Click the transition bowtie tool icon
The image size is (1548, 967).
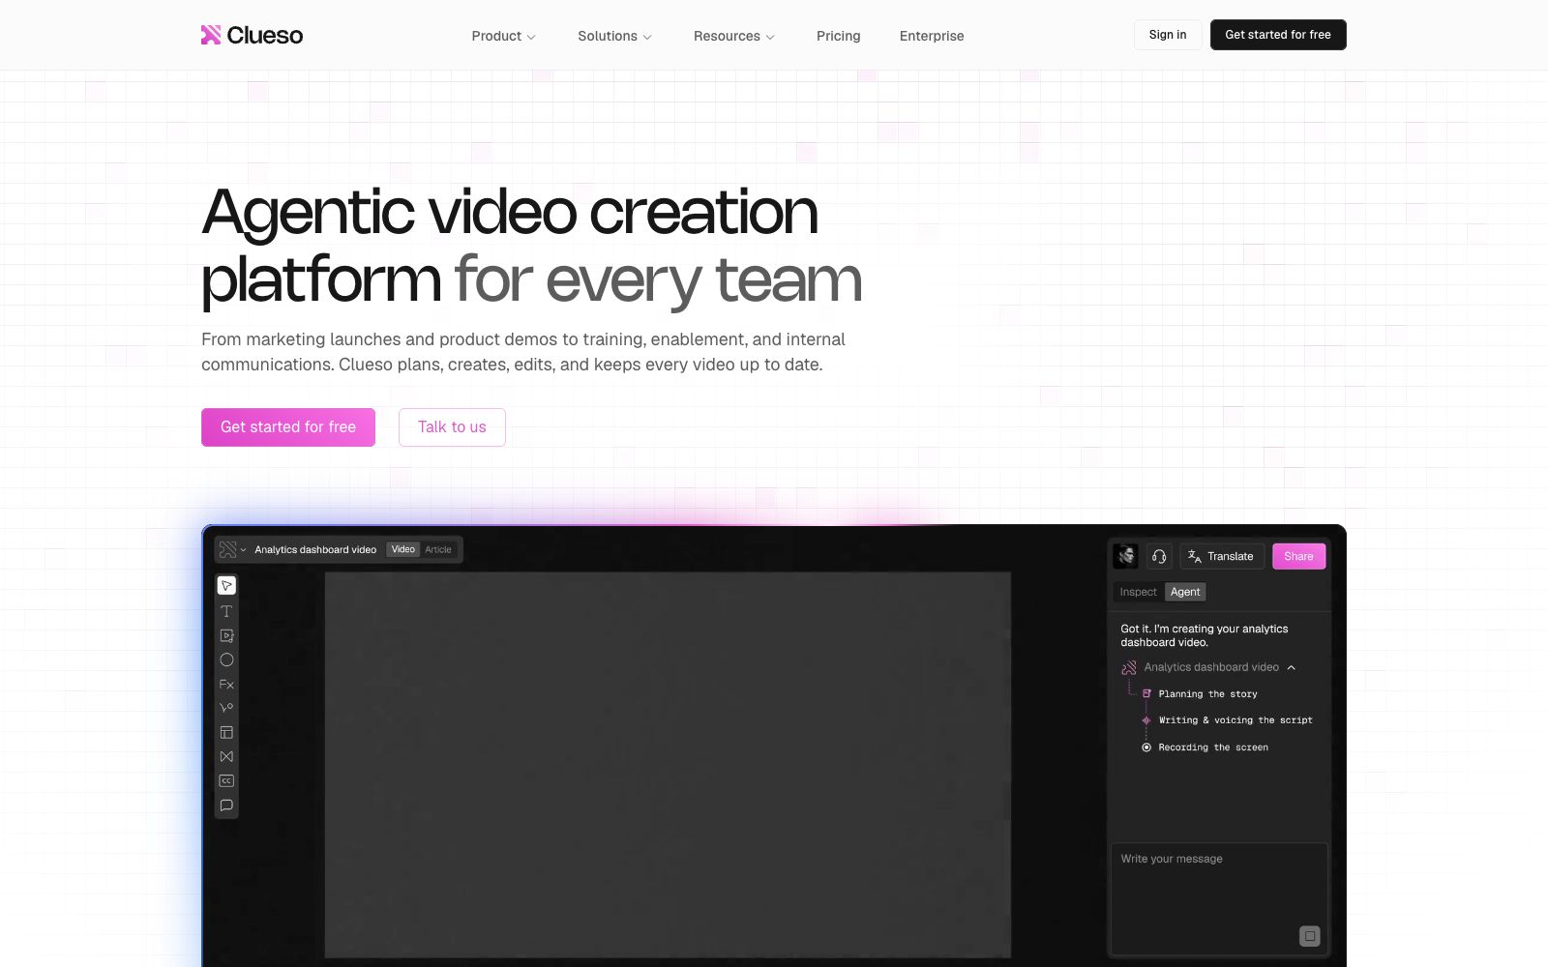[x=226, y=756]
